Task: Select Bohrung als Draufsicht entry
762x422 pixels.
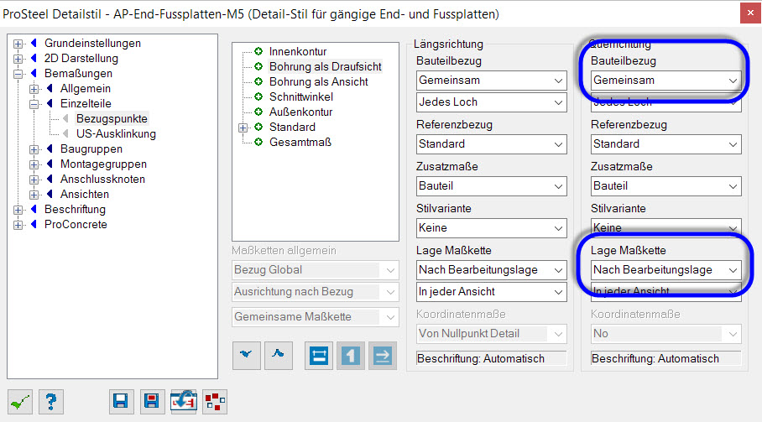Action: pyautogui.click(x=325, y=66)
